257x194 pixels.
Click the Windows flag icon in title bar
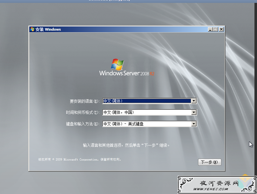[32, 29]
